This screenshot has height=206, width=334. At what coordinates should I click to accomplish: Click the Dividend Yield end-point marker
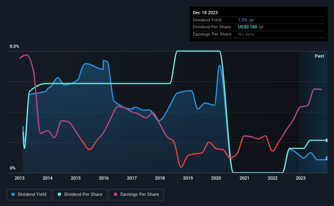coord(327,158)
